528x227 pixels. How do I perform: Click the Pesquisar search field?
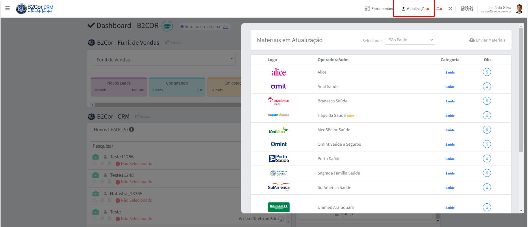point(165,146)
